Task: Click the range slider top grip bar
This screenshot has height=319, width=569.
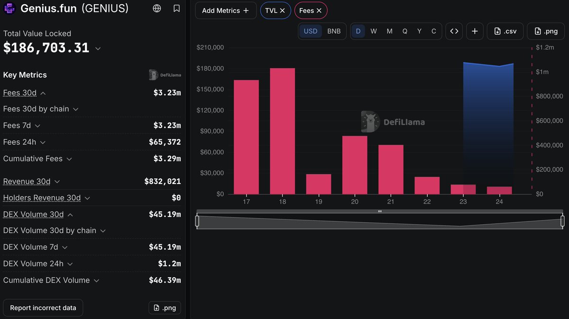Action: pyautogui.click(x=380, y=211)
